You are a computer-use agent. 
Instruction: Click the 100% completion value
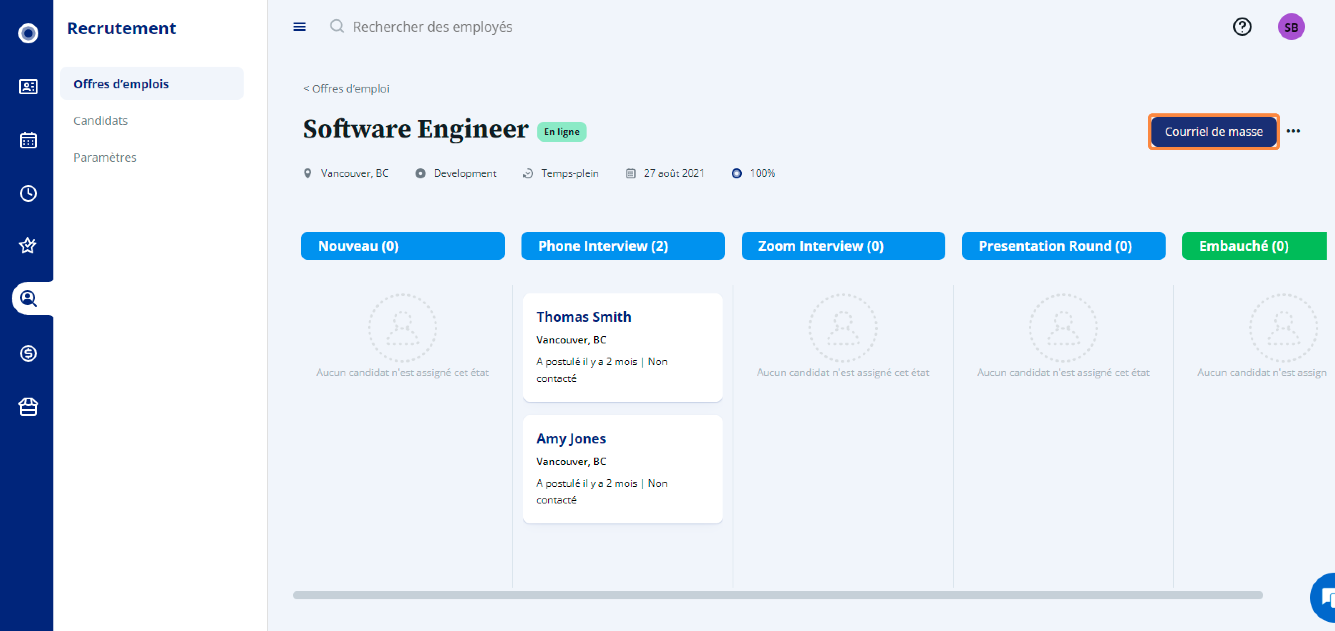coord(762,173)
